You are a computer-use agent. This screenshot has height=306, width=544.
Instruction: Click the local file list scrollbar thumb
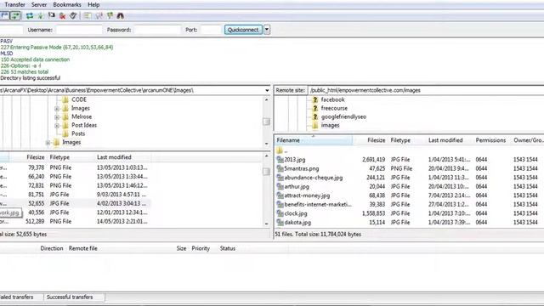click(266, 172)
